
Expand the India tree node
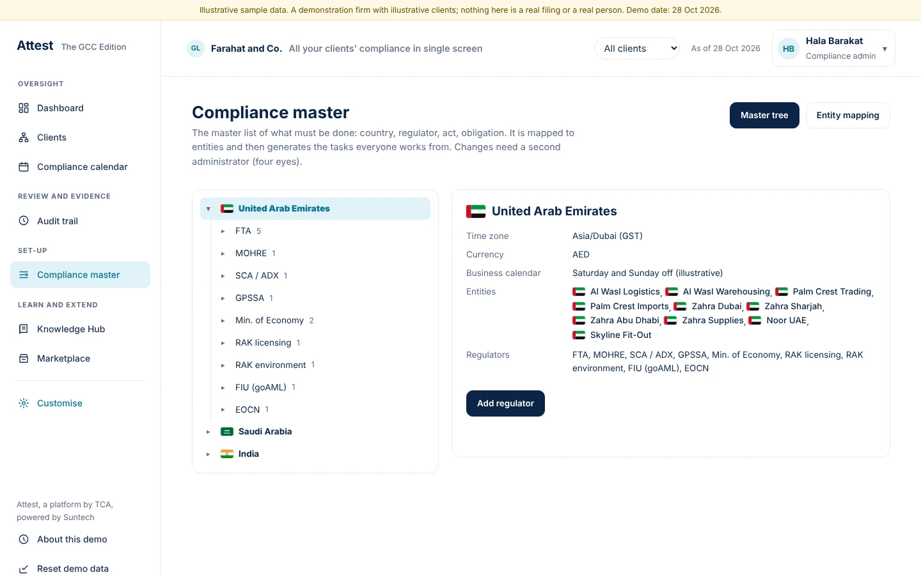(209, 454)
